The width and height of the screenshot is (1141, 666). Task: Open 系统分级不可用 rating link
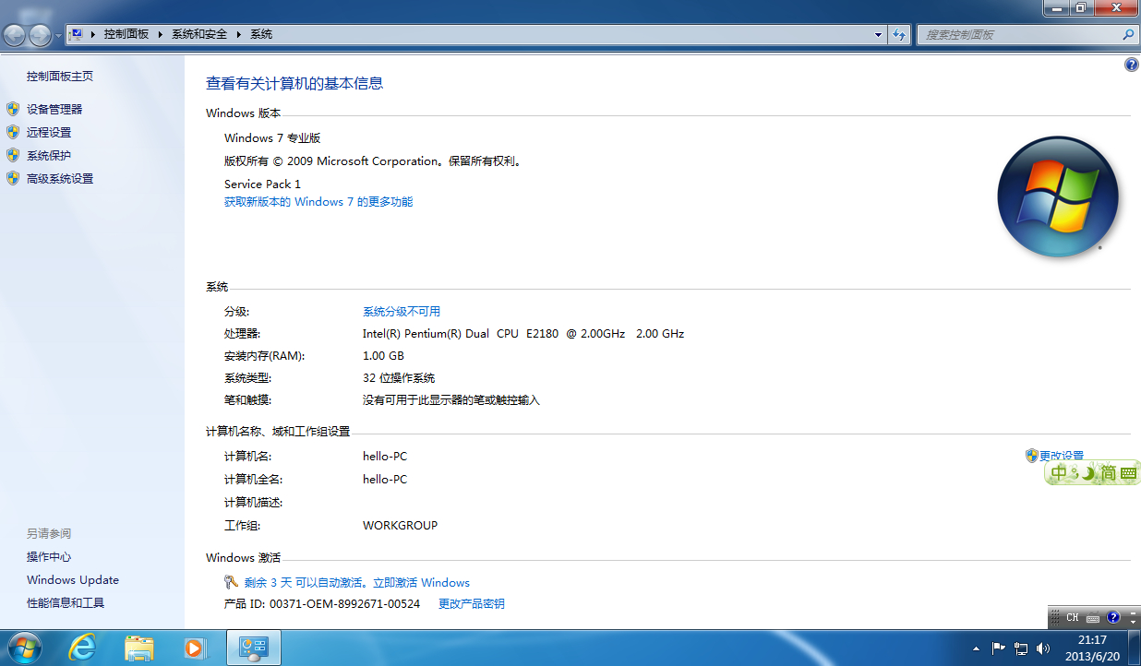pos(402,311)
